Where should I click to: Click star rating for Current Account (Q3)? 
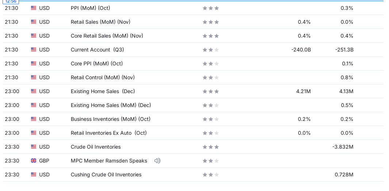[211, 50]
